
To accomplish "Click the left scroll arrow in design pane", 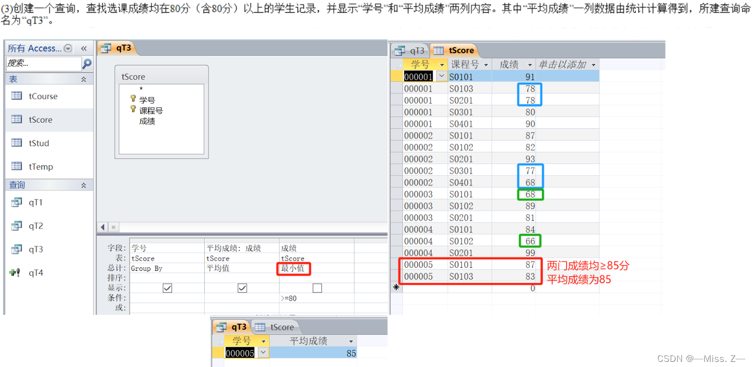I will tap(102, 227).
